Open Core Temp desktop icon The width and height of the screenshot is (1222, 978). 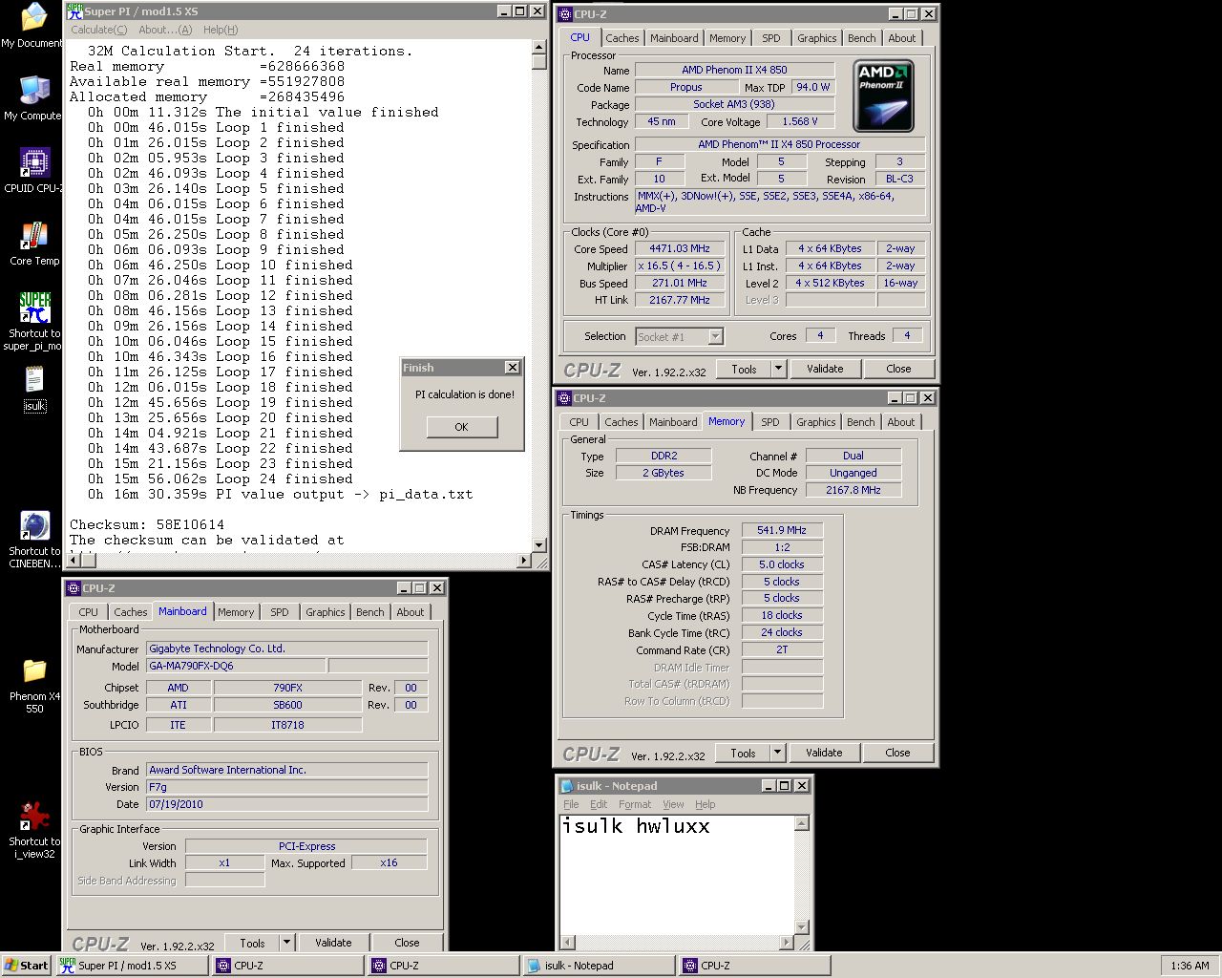33,244
